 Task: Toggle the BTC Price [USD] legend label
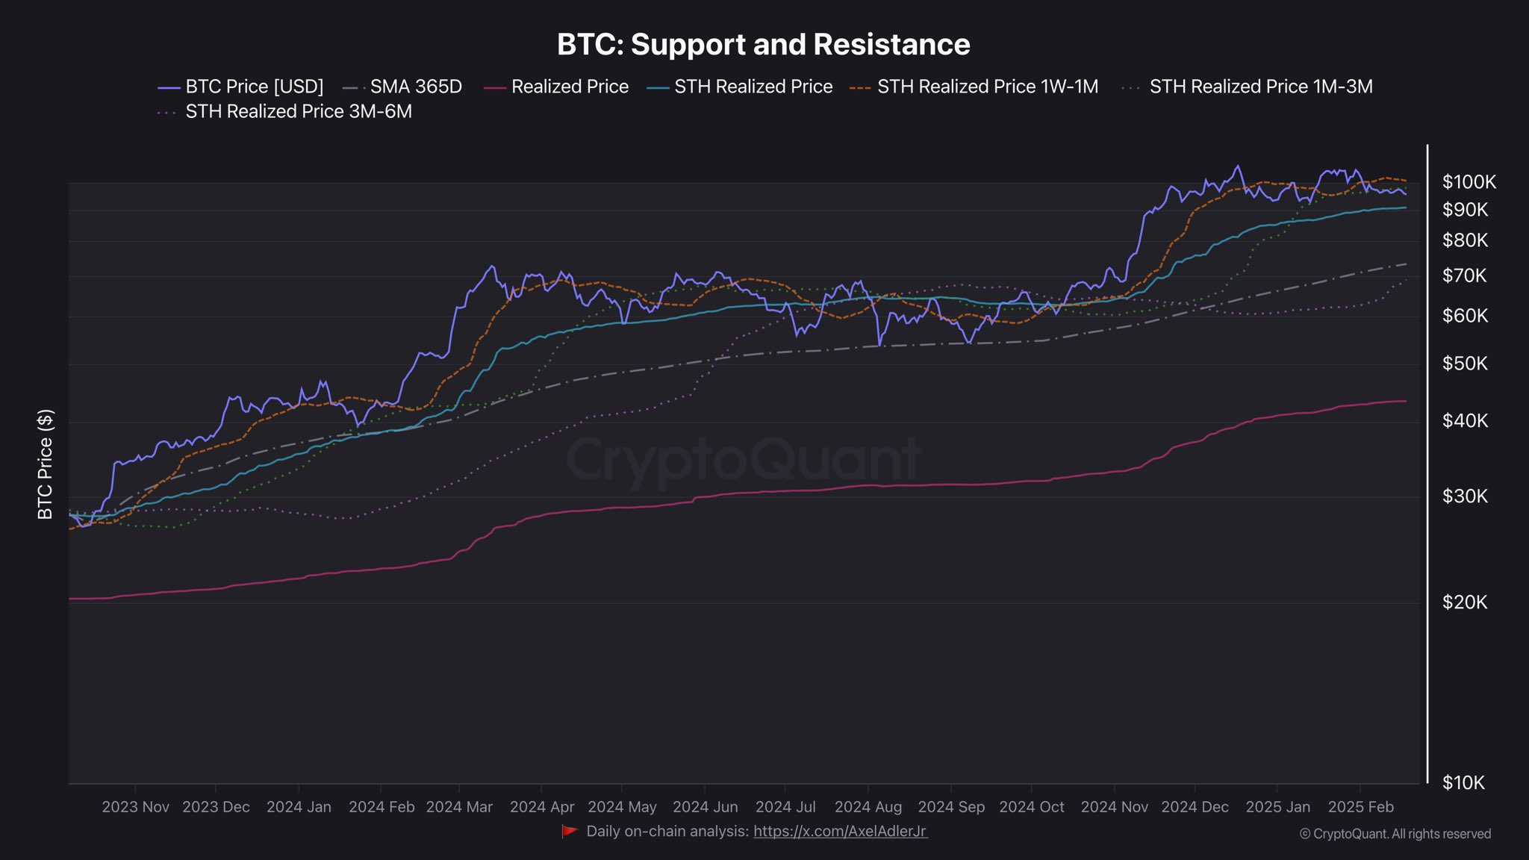[x=254, y=87]
